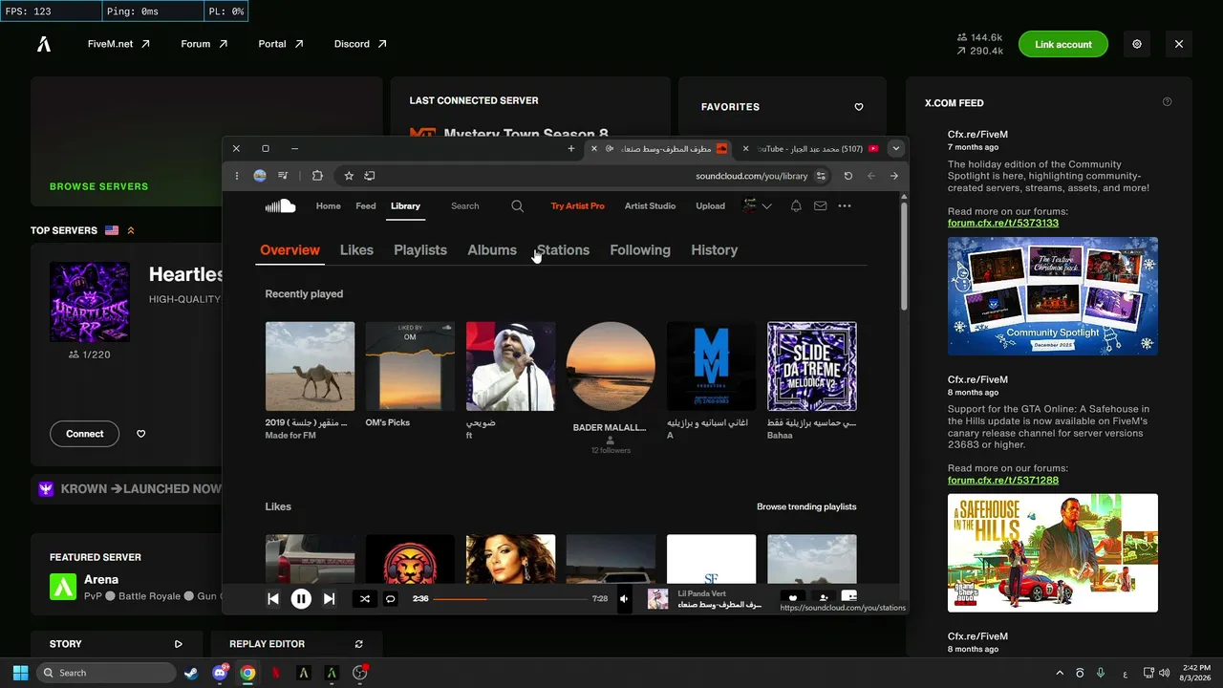Open the FiveM Discord link
1223x688 pixels.
tap(360, 44)
